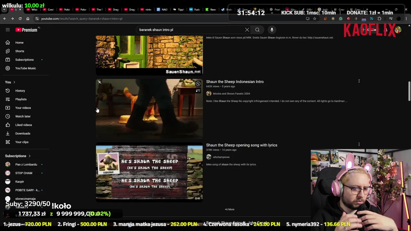The image size is (411, 231).
Task: Switch to the 'Fusic' browser tab
Action: (x=195, y=10)
